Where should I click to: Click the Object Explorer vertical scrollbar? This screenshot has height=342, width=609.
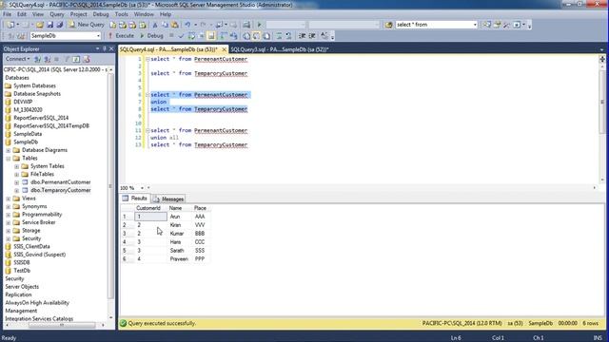(x=111, y=186)
